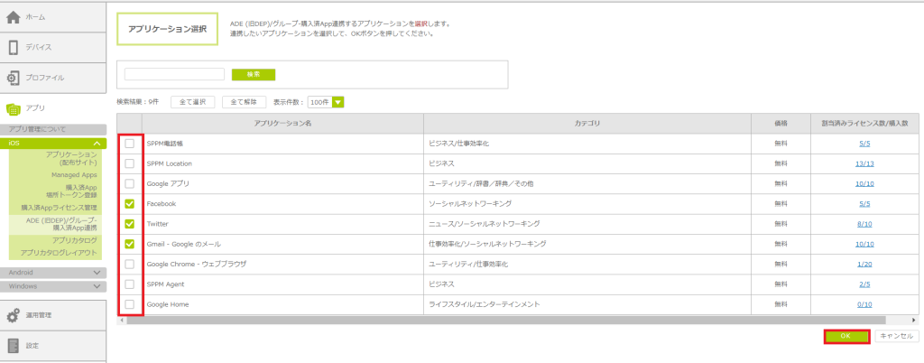
Task: Click the horizontal scrollbar right arrow
Action: 914,320
